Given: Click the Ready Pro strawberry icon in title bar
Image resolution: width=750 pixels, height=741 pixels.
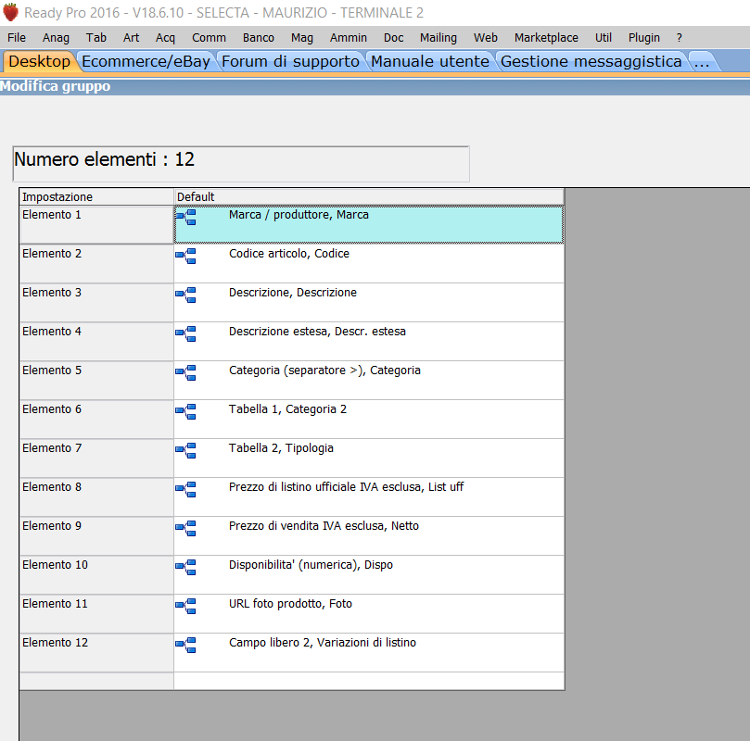Looking at the screenshot, I should pos(10,12).
